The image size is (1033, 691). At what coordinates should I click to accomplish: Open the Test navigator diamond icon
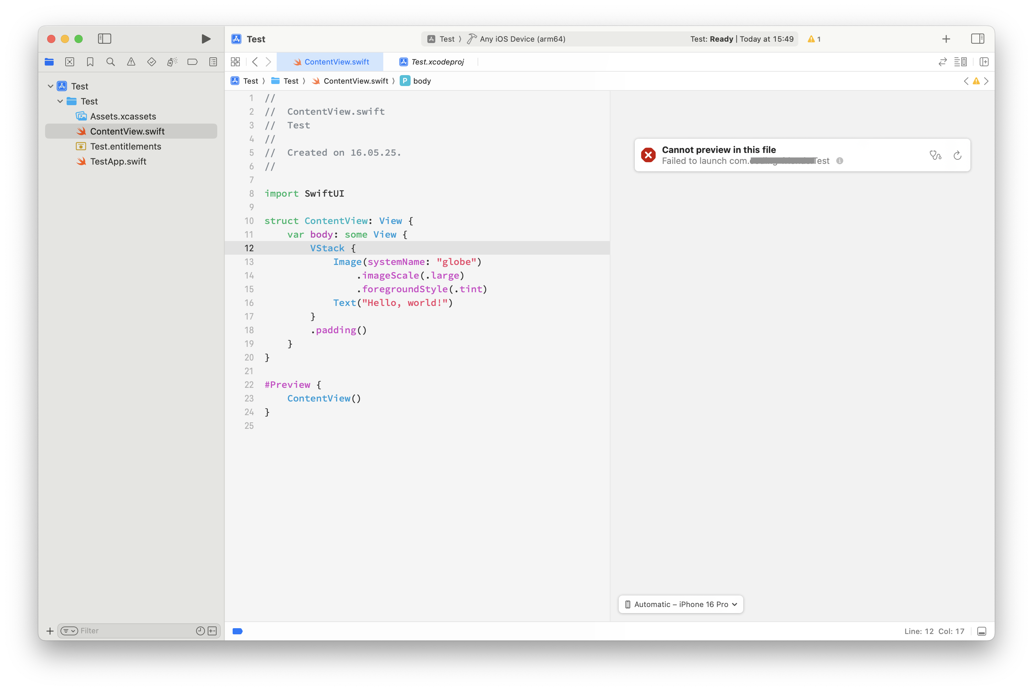pos(152,62)
